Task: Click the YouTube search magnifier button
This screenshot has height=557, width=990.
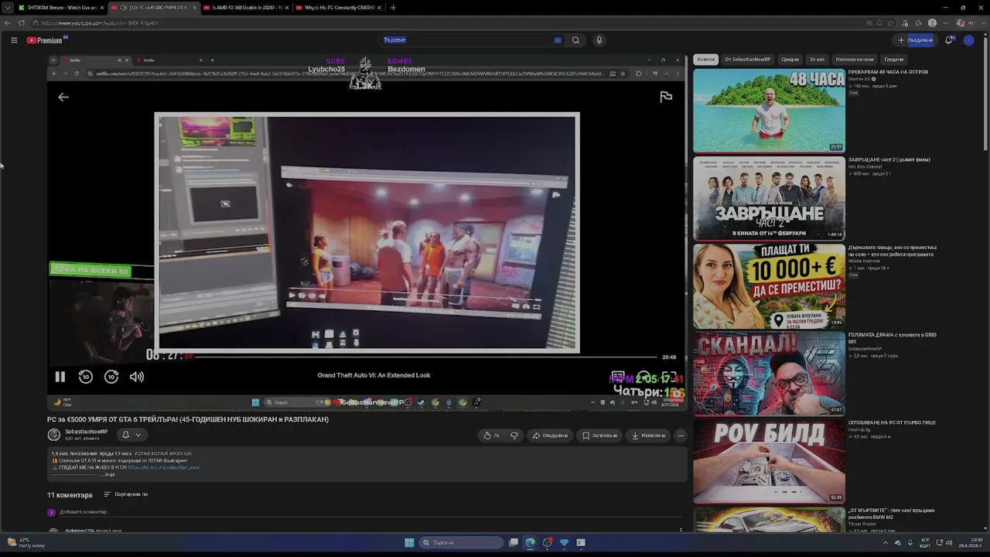Action: click(x=575, y=40)
